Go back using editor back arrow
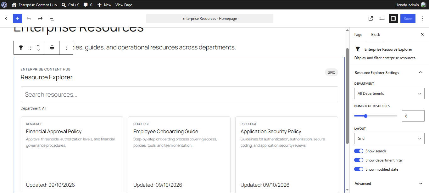Viewport: 429px width, 193px height. [6, 19]
